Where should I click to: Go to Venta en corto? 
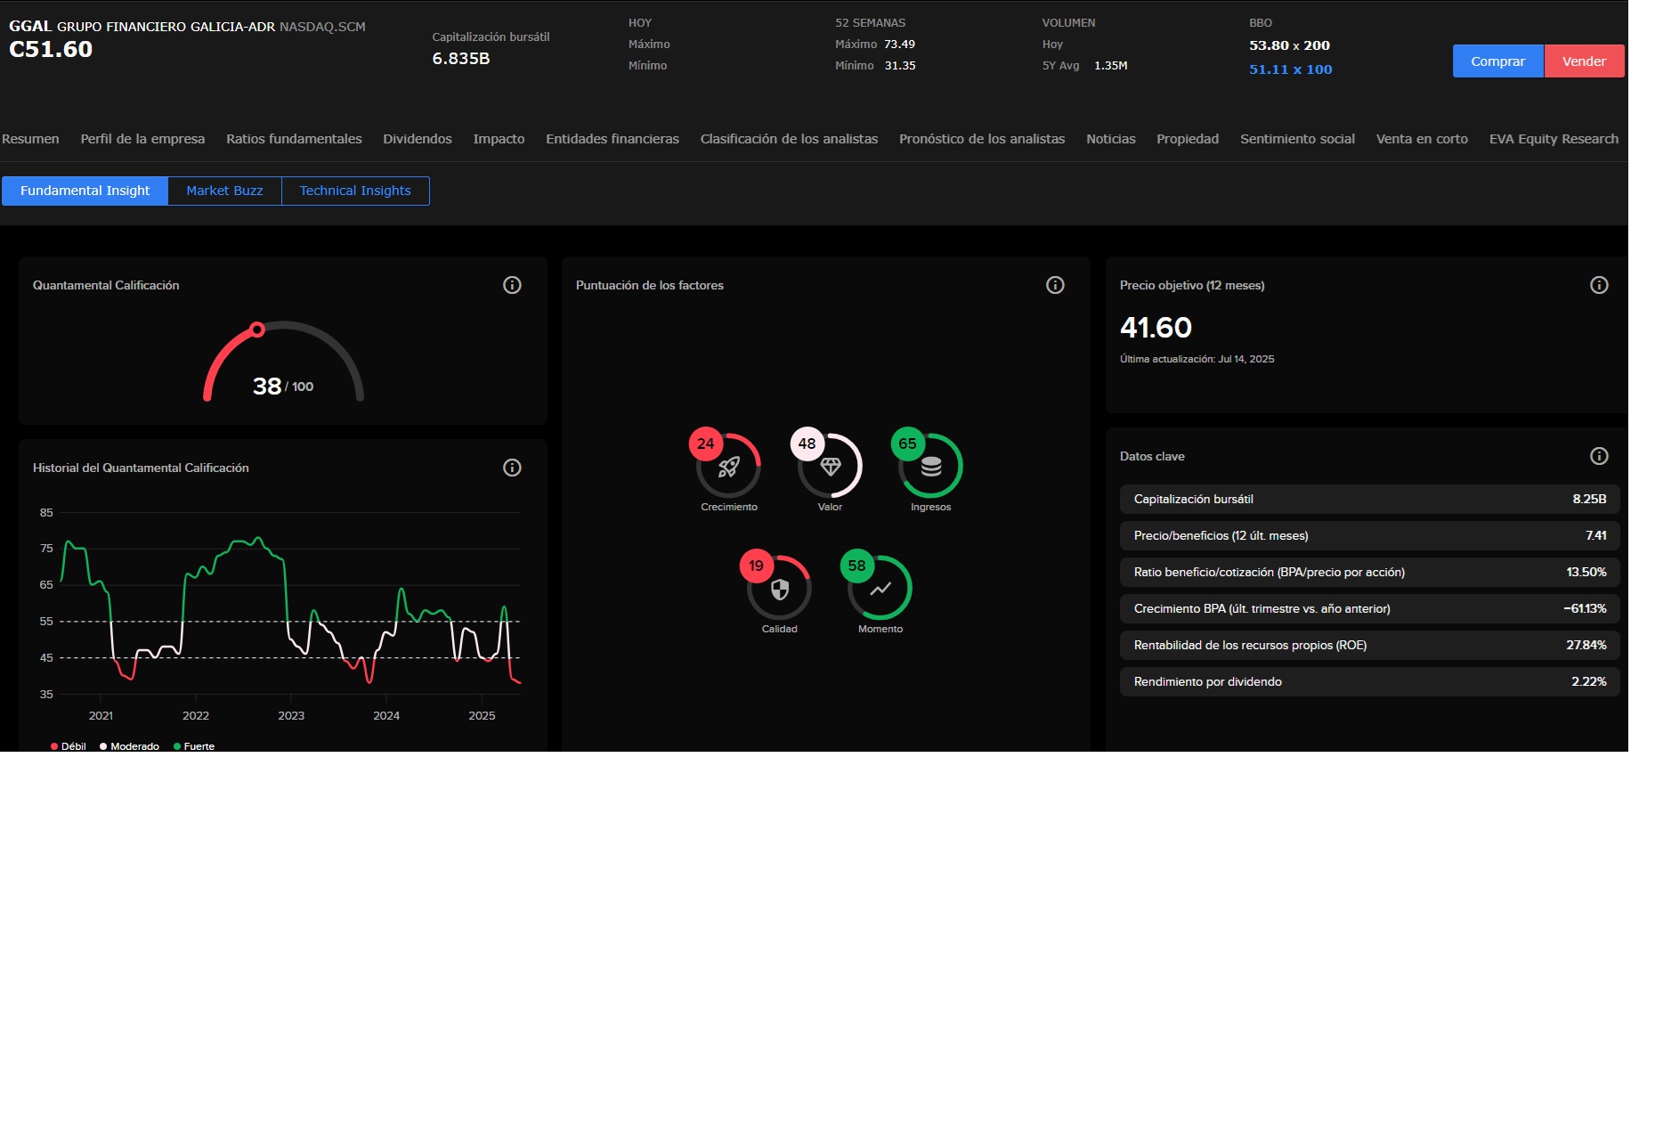coord(1422,139)
